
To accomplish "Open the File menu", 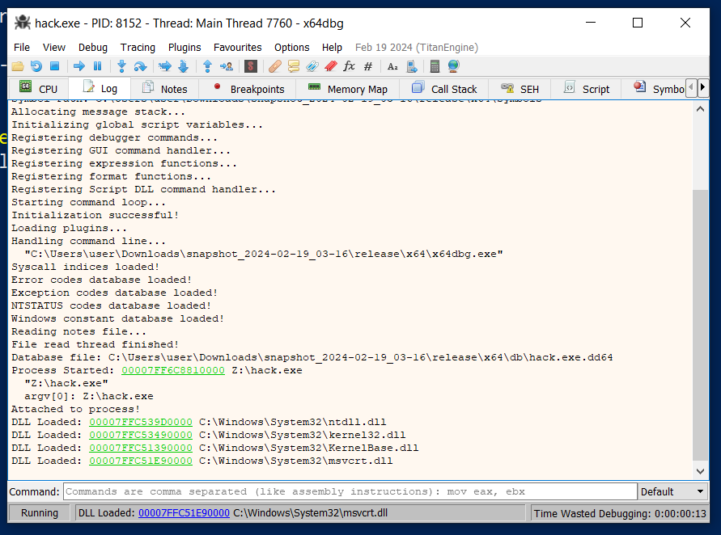I will (22, 48).
